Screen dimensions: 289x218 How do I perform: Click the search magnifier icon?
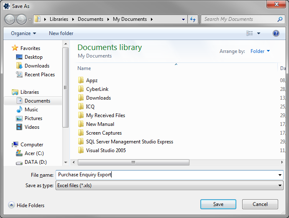coord(280,19)
